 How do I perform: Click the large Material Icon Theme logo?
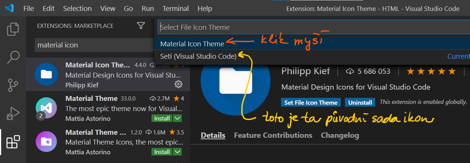235,81
